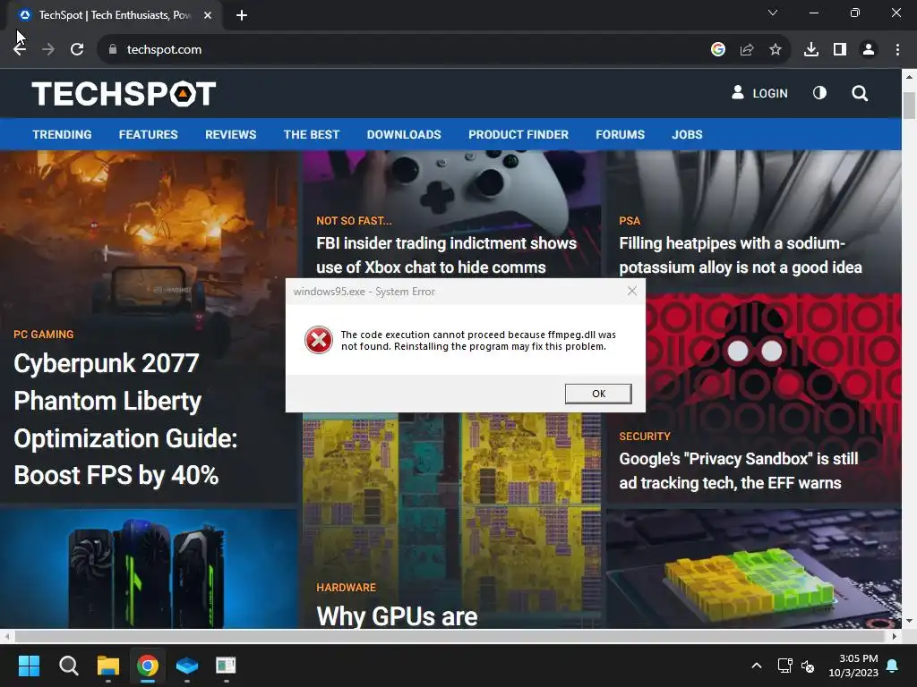This screenshot has height=687, width=917.
Task: Click the site padlock icon
Action: tap(113, 50)
